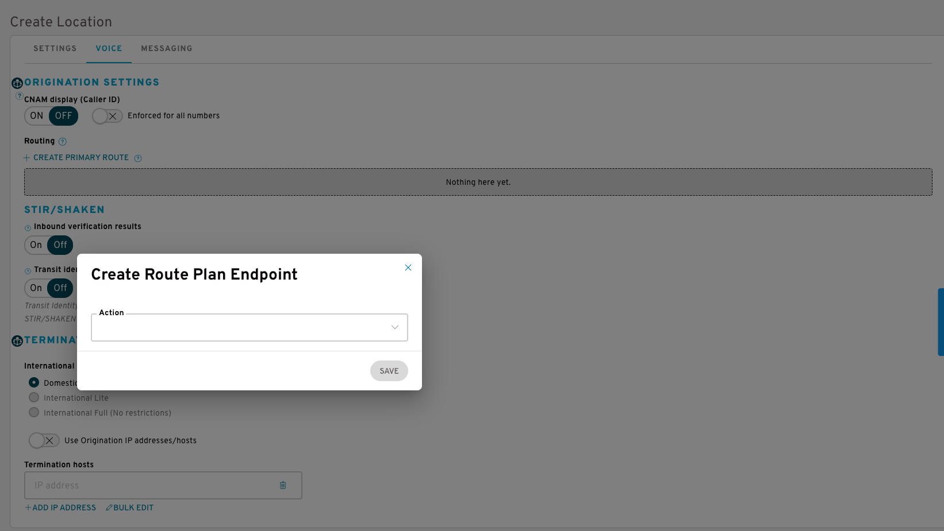Screen dimensions: 944x531
Task: Click the SAVE button in dialog
Action: tap(389, 371)
